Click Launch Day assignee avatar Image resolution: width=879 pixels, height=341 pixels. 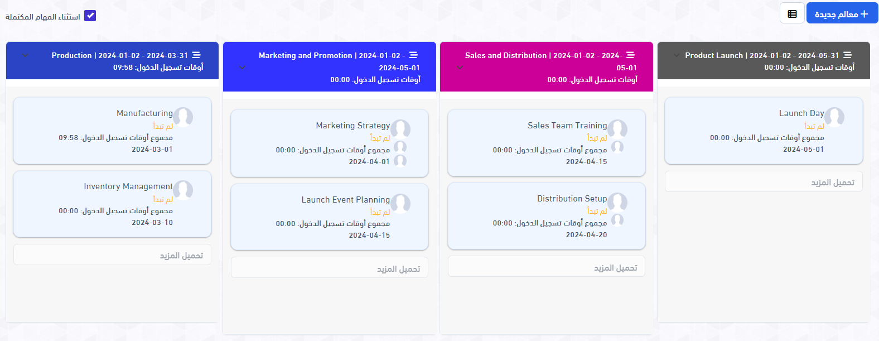click(x=834, y=117)
